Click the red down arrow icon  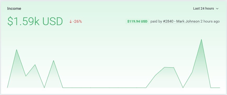71,22
